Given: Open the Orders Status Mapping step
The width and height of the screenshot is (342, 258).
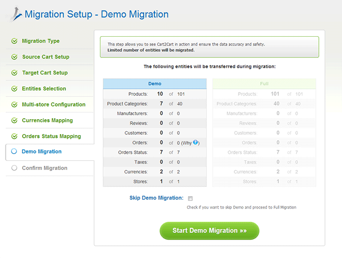Looking at the screenshot, I should (51, 136).
